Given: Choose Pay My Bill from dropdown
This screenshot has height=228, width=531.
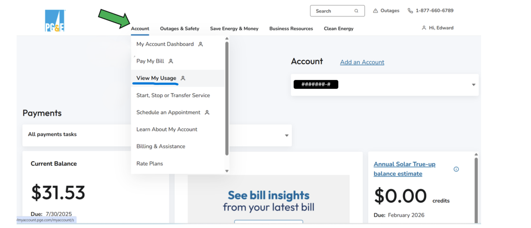Looking at the screenshot, I should point(178,61).
